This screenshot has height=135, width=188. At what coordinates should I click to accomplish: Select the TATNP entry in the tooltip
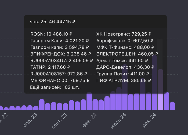(x=50, y=67)
